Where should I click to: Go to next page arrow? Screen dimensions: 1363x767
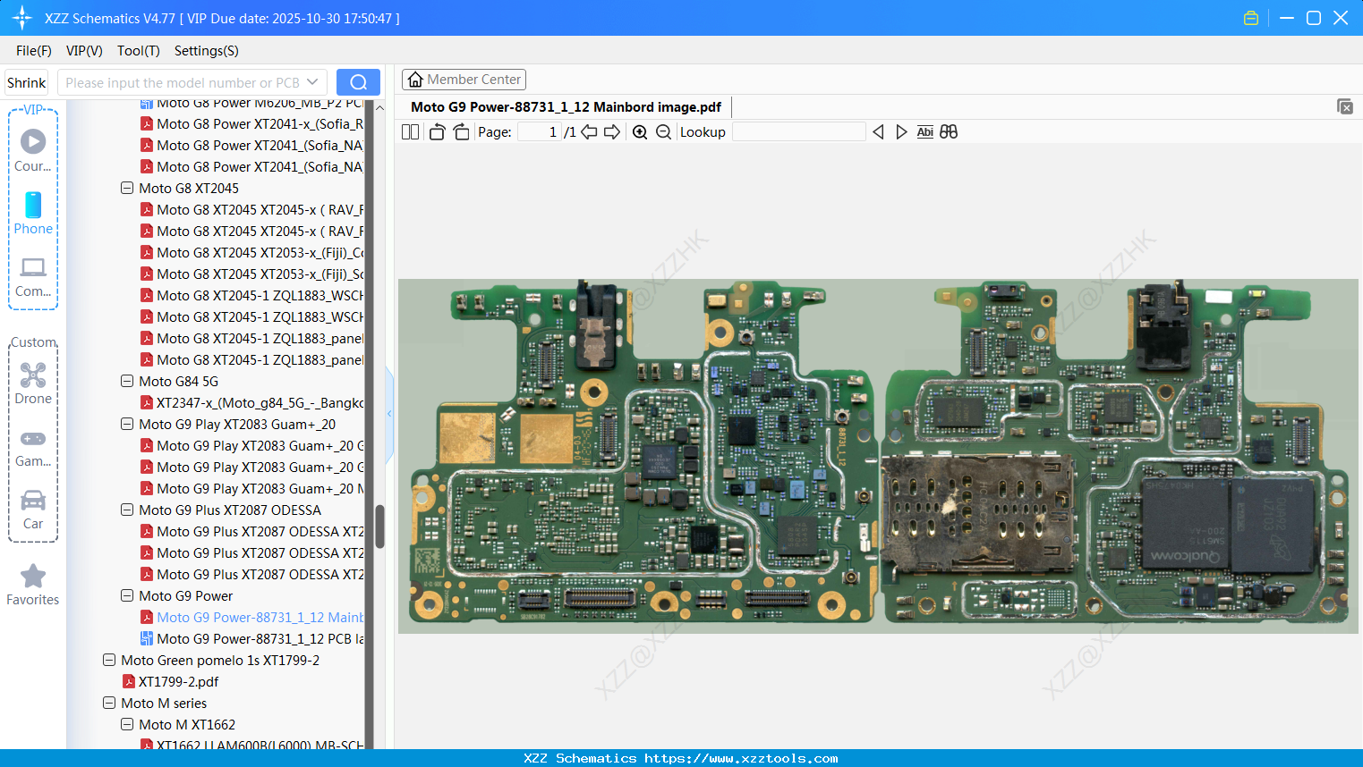click(x=612, y=132)
